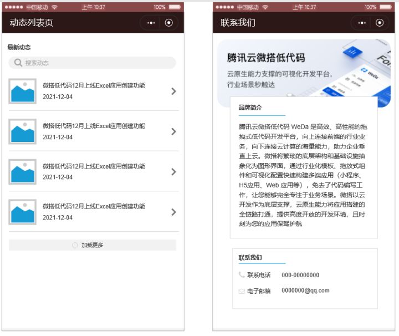
Task: Select third news item title text
Action: 94,166
